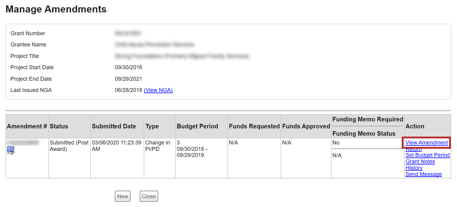
Task: Click the Status column header
Action: point(59,126)
